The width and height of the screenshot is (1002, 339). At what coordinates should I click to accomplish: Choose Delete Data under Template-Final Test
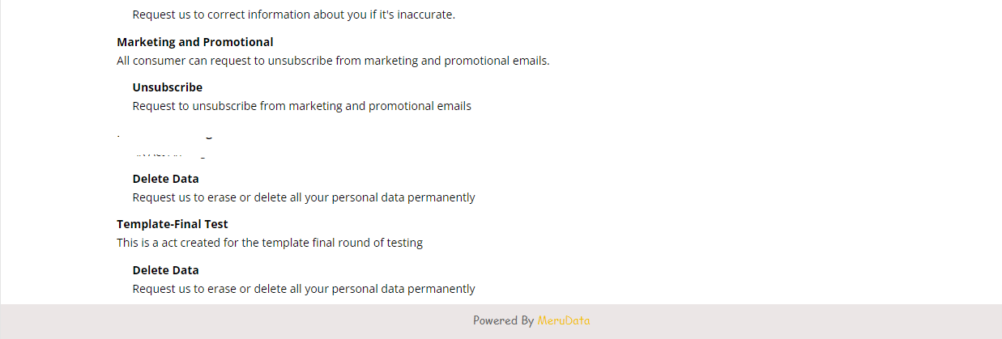point(166,270)
